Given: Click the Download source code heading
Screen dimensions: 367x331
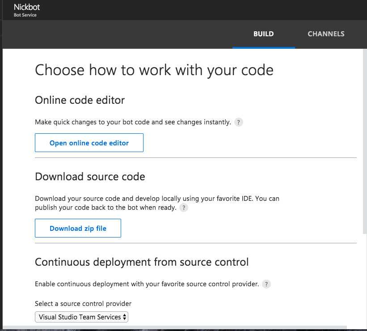Looking at the screenshot, I should coord(90,177).
